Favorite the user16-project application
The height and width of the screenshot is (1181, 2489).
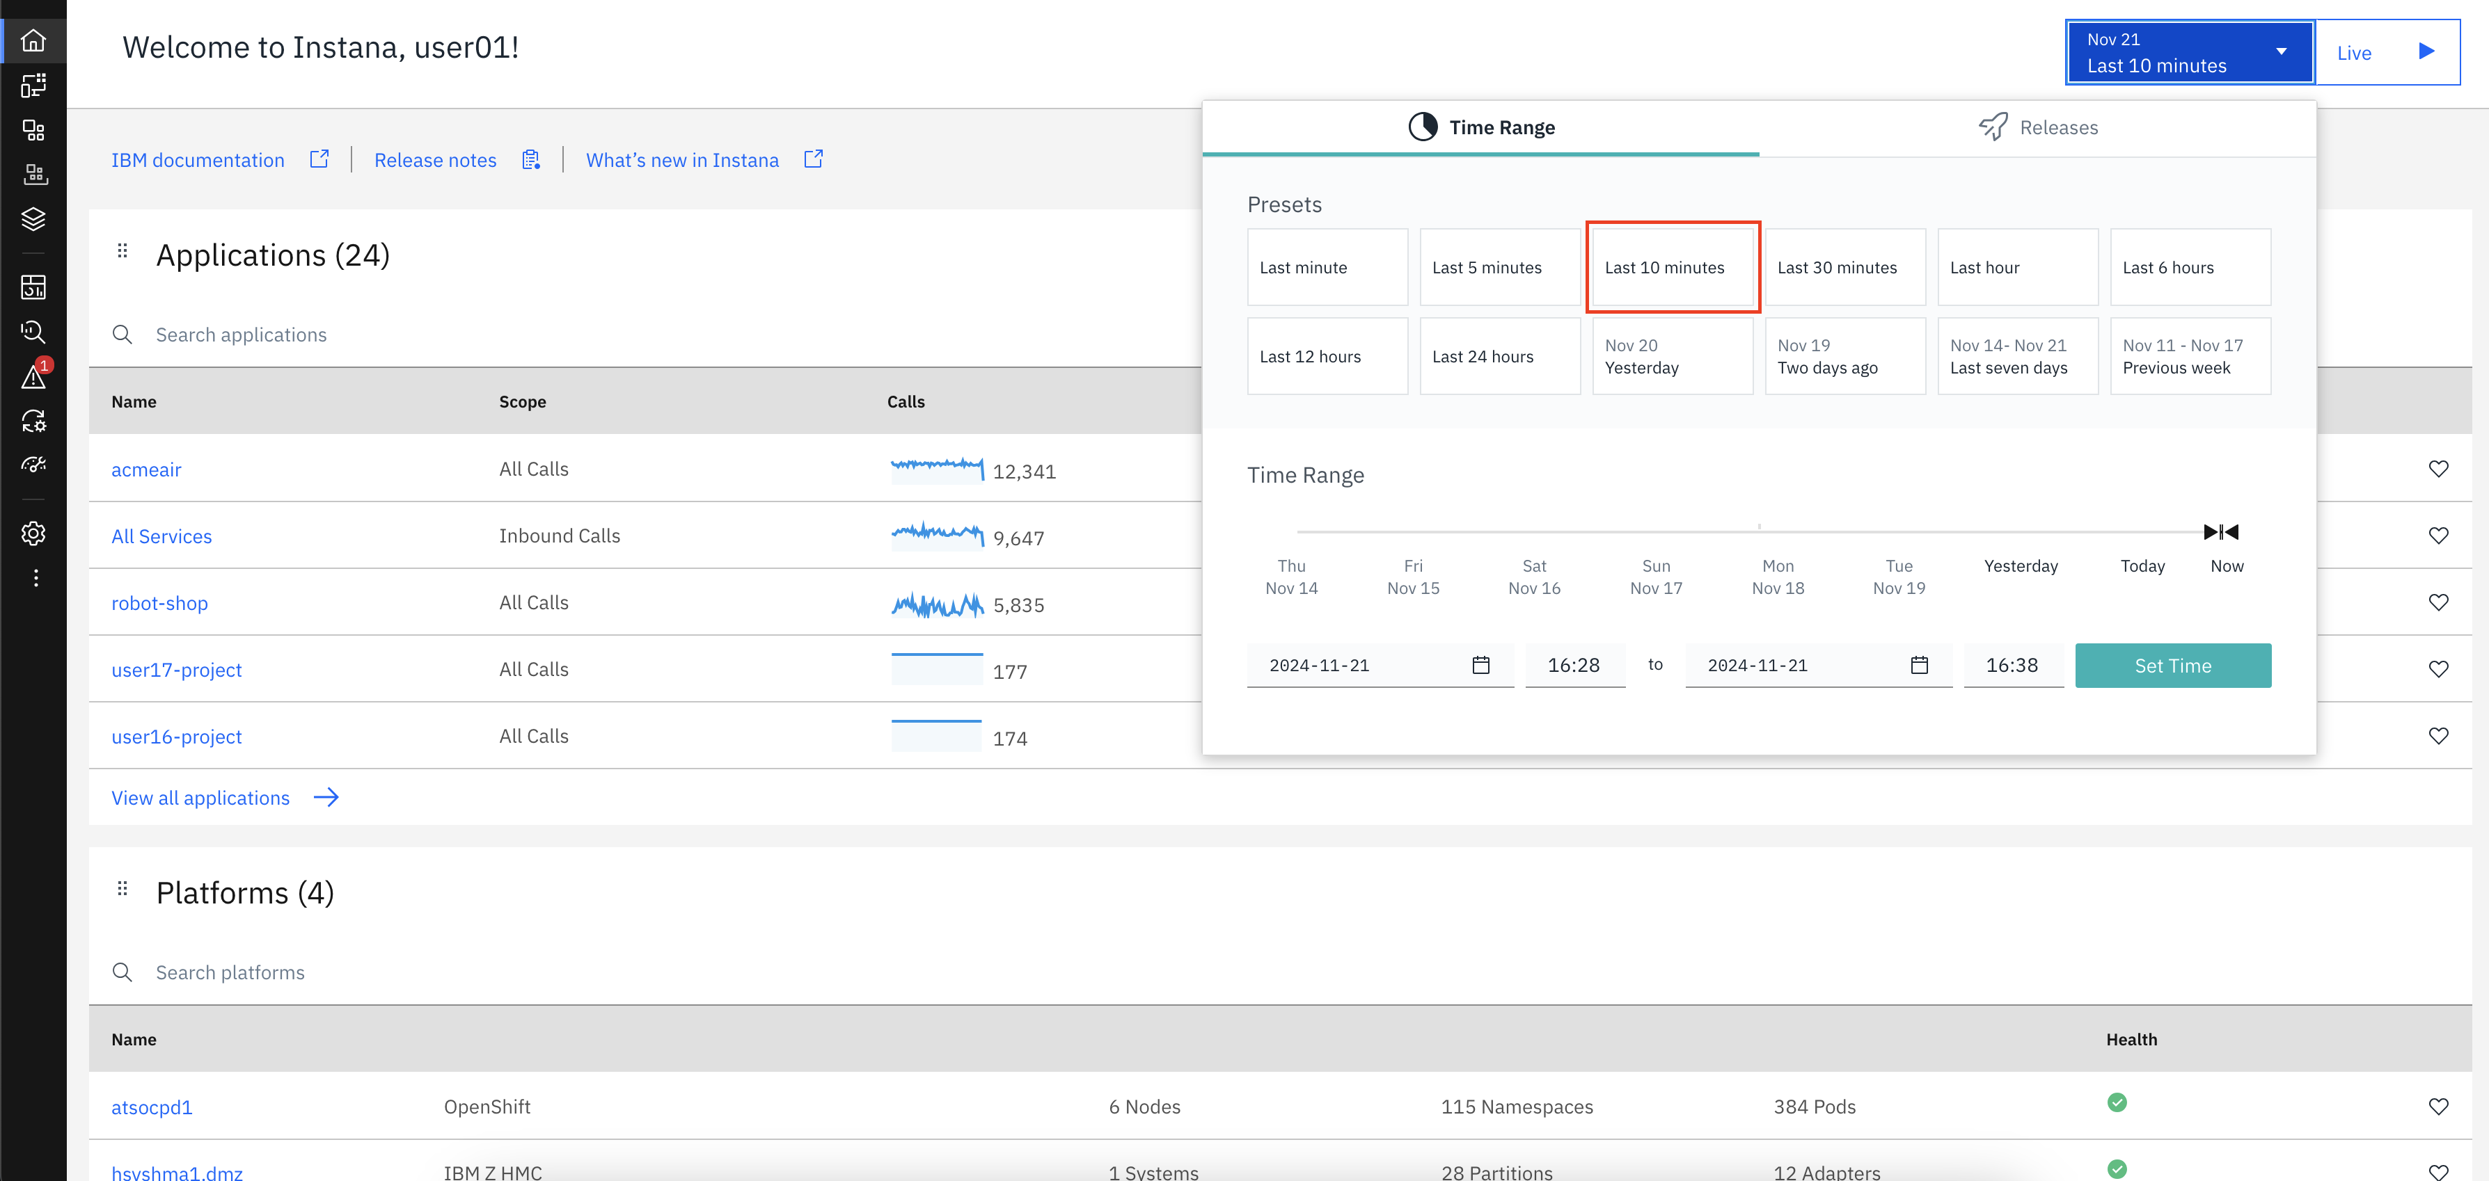(2439, 735)
